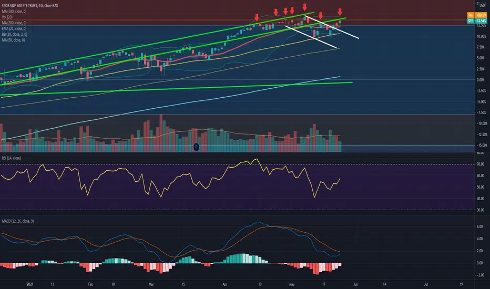
Task: Click the 17 date label on time axis
Action: [x=324, y=284]
